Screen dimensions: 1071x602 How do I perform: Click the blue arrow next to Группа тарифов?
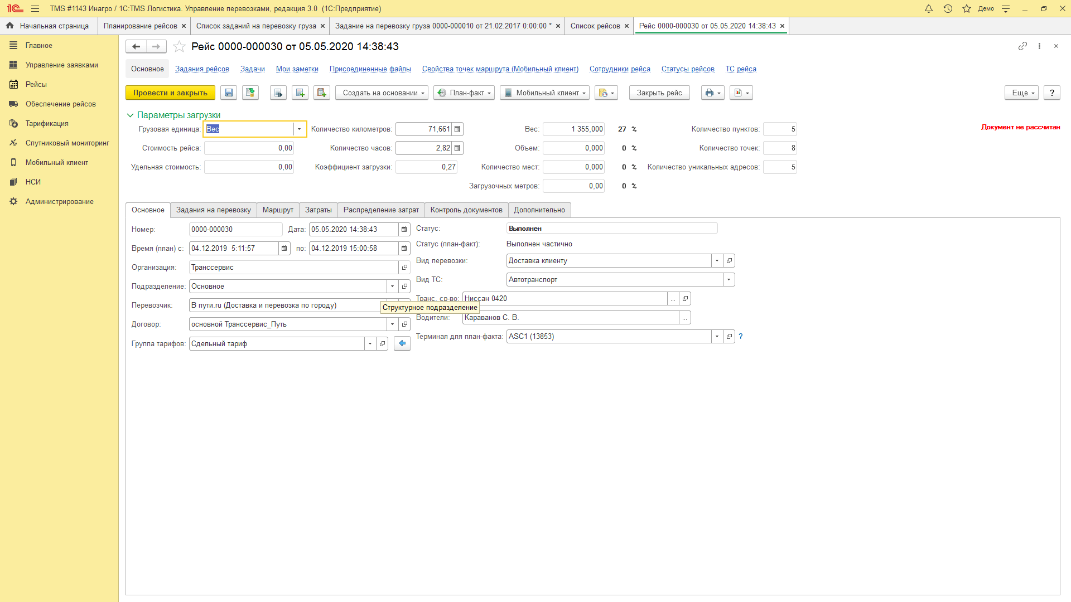click(402, 344)
